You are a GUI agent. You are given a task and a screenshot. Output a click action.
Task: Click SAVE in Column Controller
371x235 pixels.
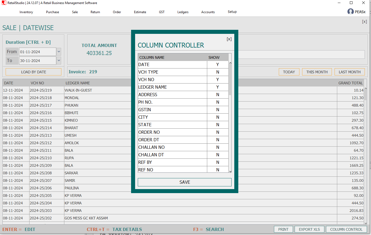coord(184,182)
